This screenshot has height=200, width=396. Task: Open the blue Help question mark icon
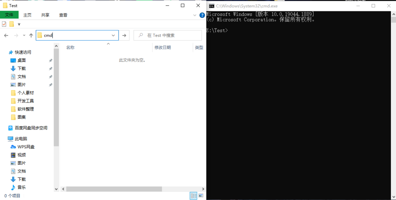click(202, 15)
